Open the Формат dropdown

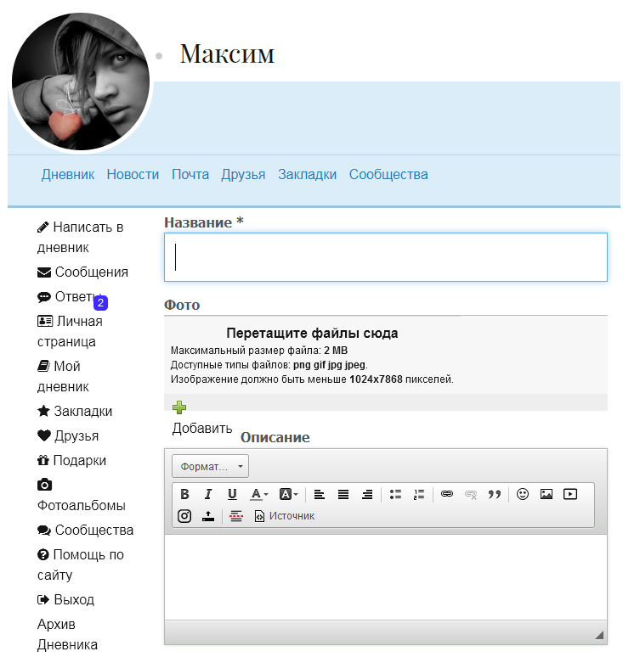tap(210, 466)
